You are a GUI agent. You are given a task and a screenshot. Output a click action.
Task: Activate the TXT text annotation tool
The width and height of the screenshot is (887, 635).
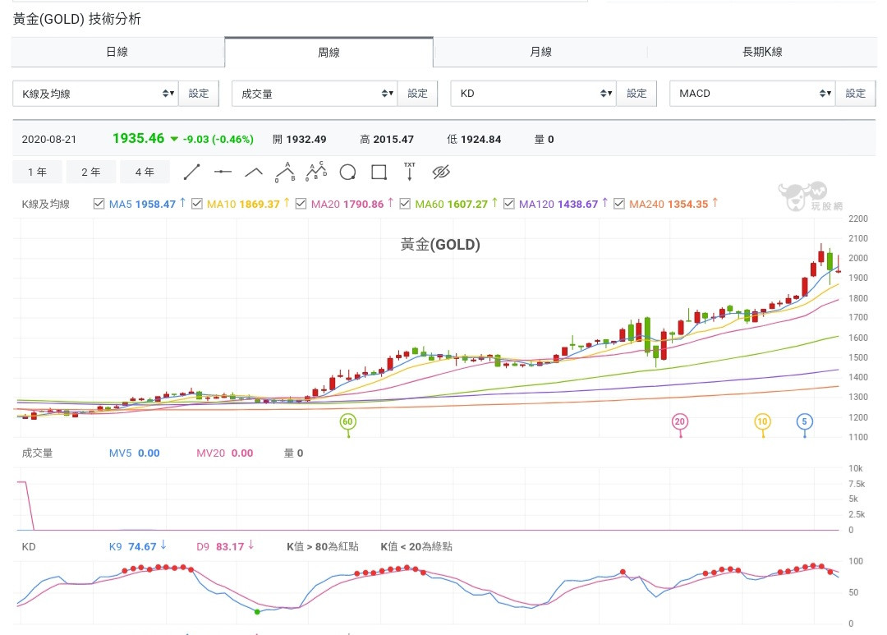click(410, 171)
